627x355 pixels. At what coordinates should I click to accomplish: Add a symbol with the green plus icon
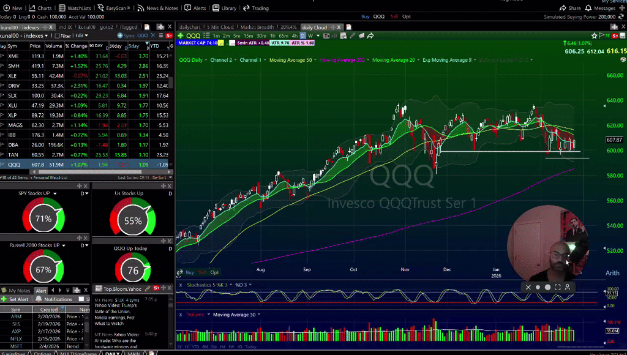pyautogui.click(x=180, y=36)
